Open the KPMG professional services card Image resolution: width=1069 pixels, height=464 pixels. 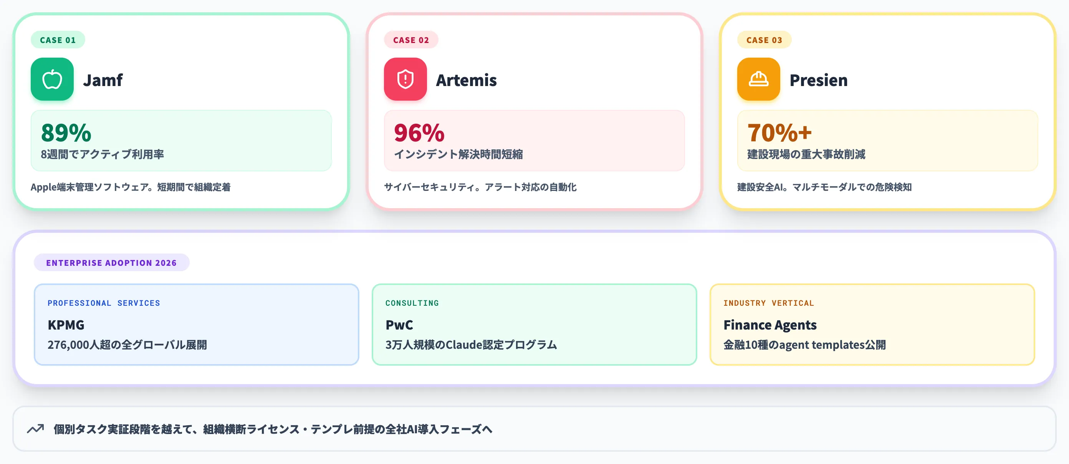[x=196, y=325]
